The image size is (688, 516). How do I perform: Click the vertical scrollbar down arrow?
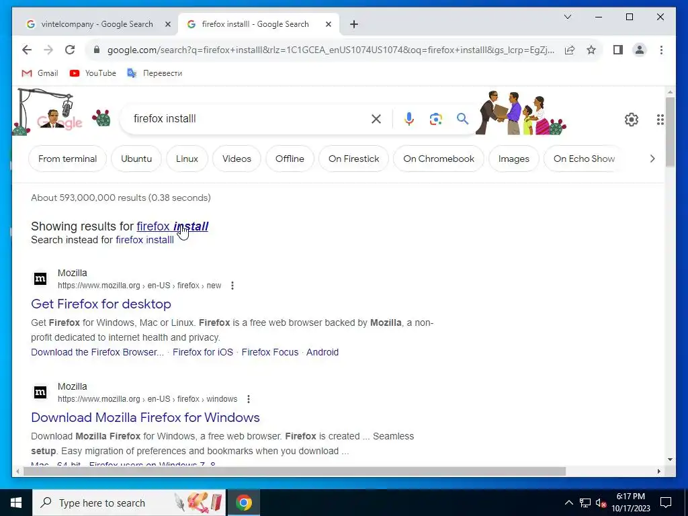670,460
